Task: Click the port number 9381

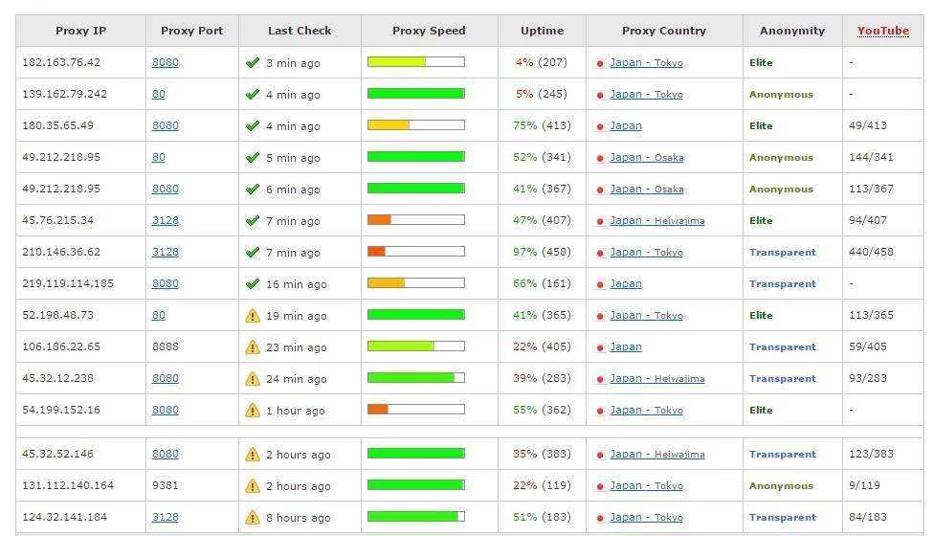Action: click(166, 485)
